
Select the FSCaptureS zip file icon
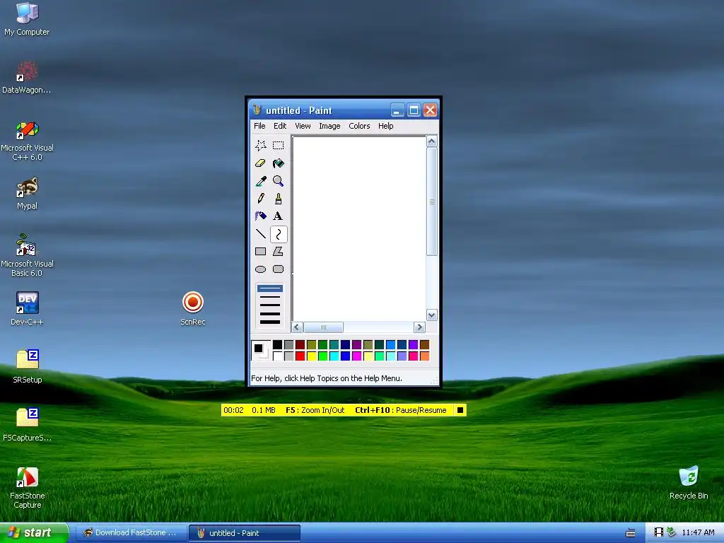coord(27,425)
